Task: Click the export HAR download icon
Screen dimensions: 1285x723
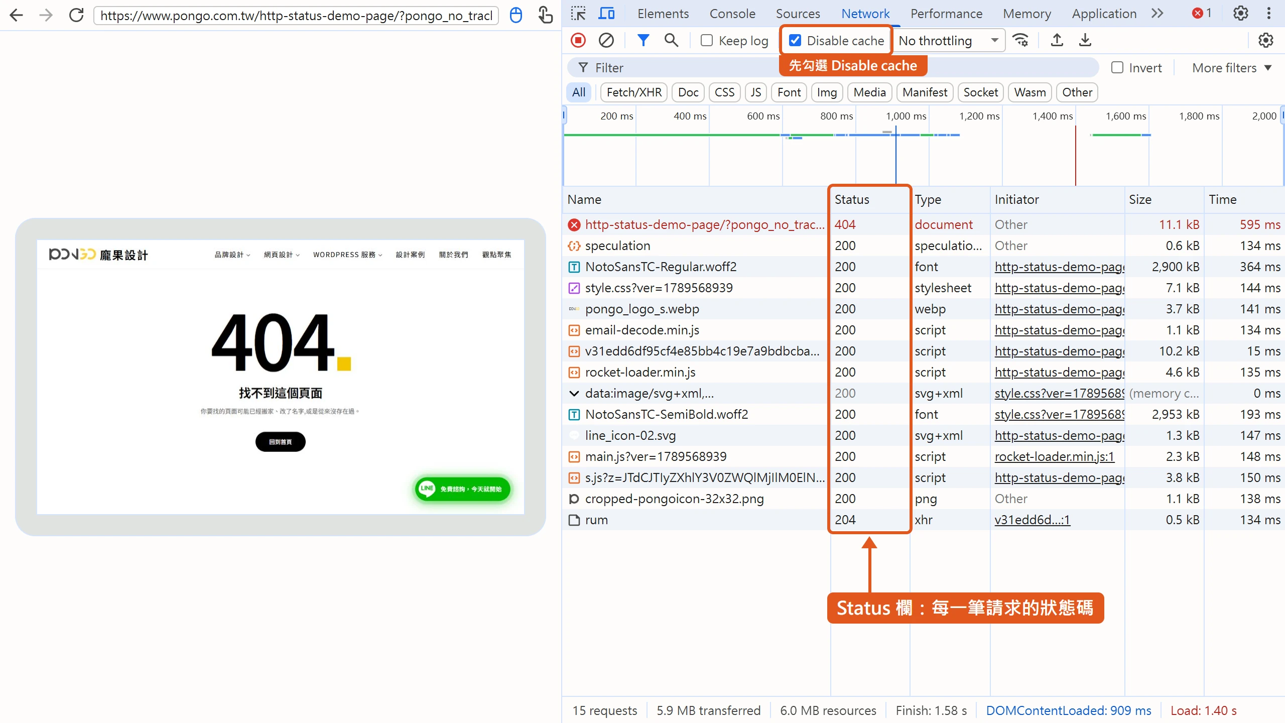Action: click(x=1085, y=40)
